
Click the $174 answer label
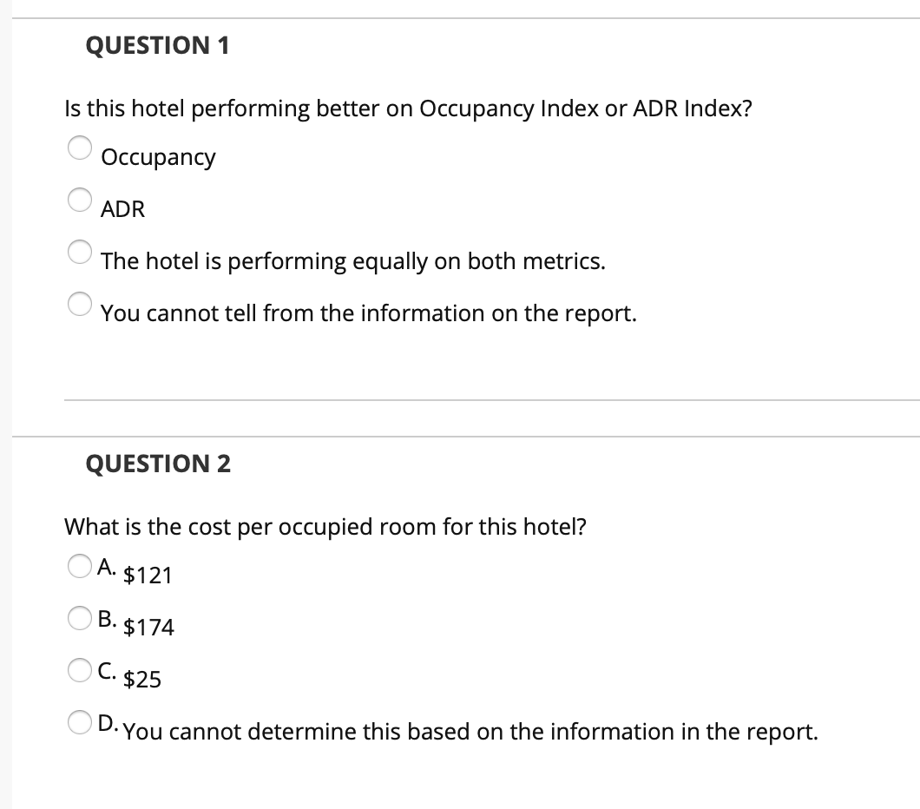tap(148, 628)
